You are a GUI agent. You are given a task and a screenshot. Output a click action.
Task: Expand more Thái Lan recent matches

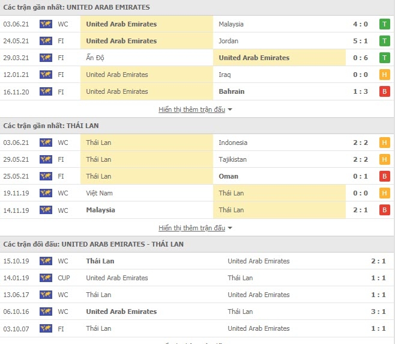[195, 228]
